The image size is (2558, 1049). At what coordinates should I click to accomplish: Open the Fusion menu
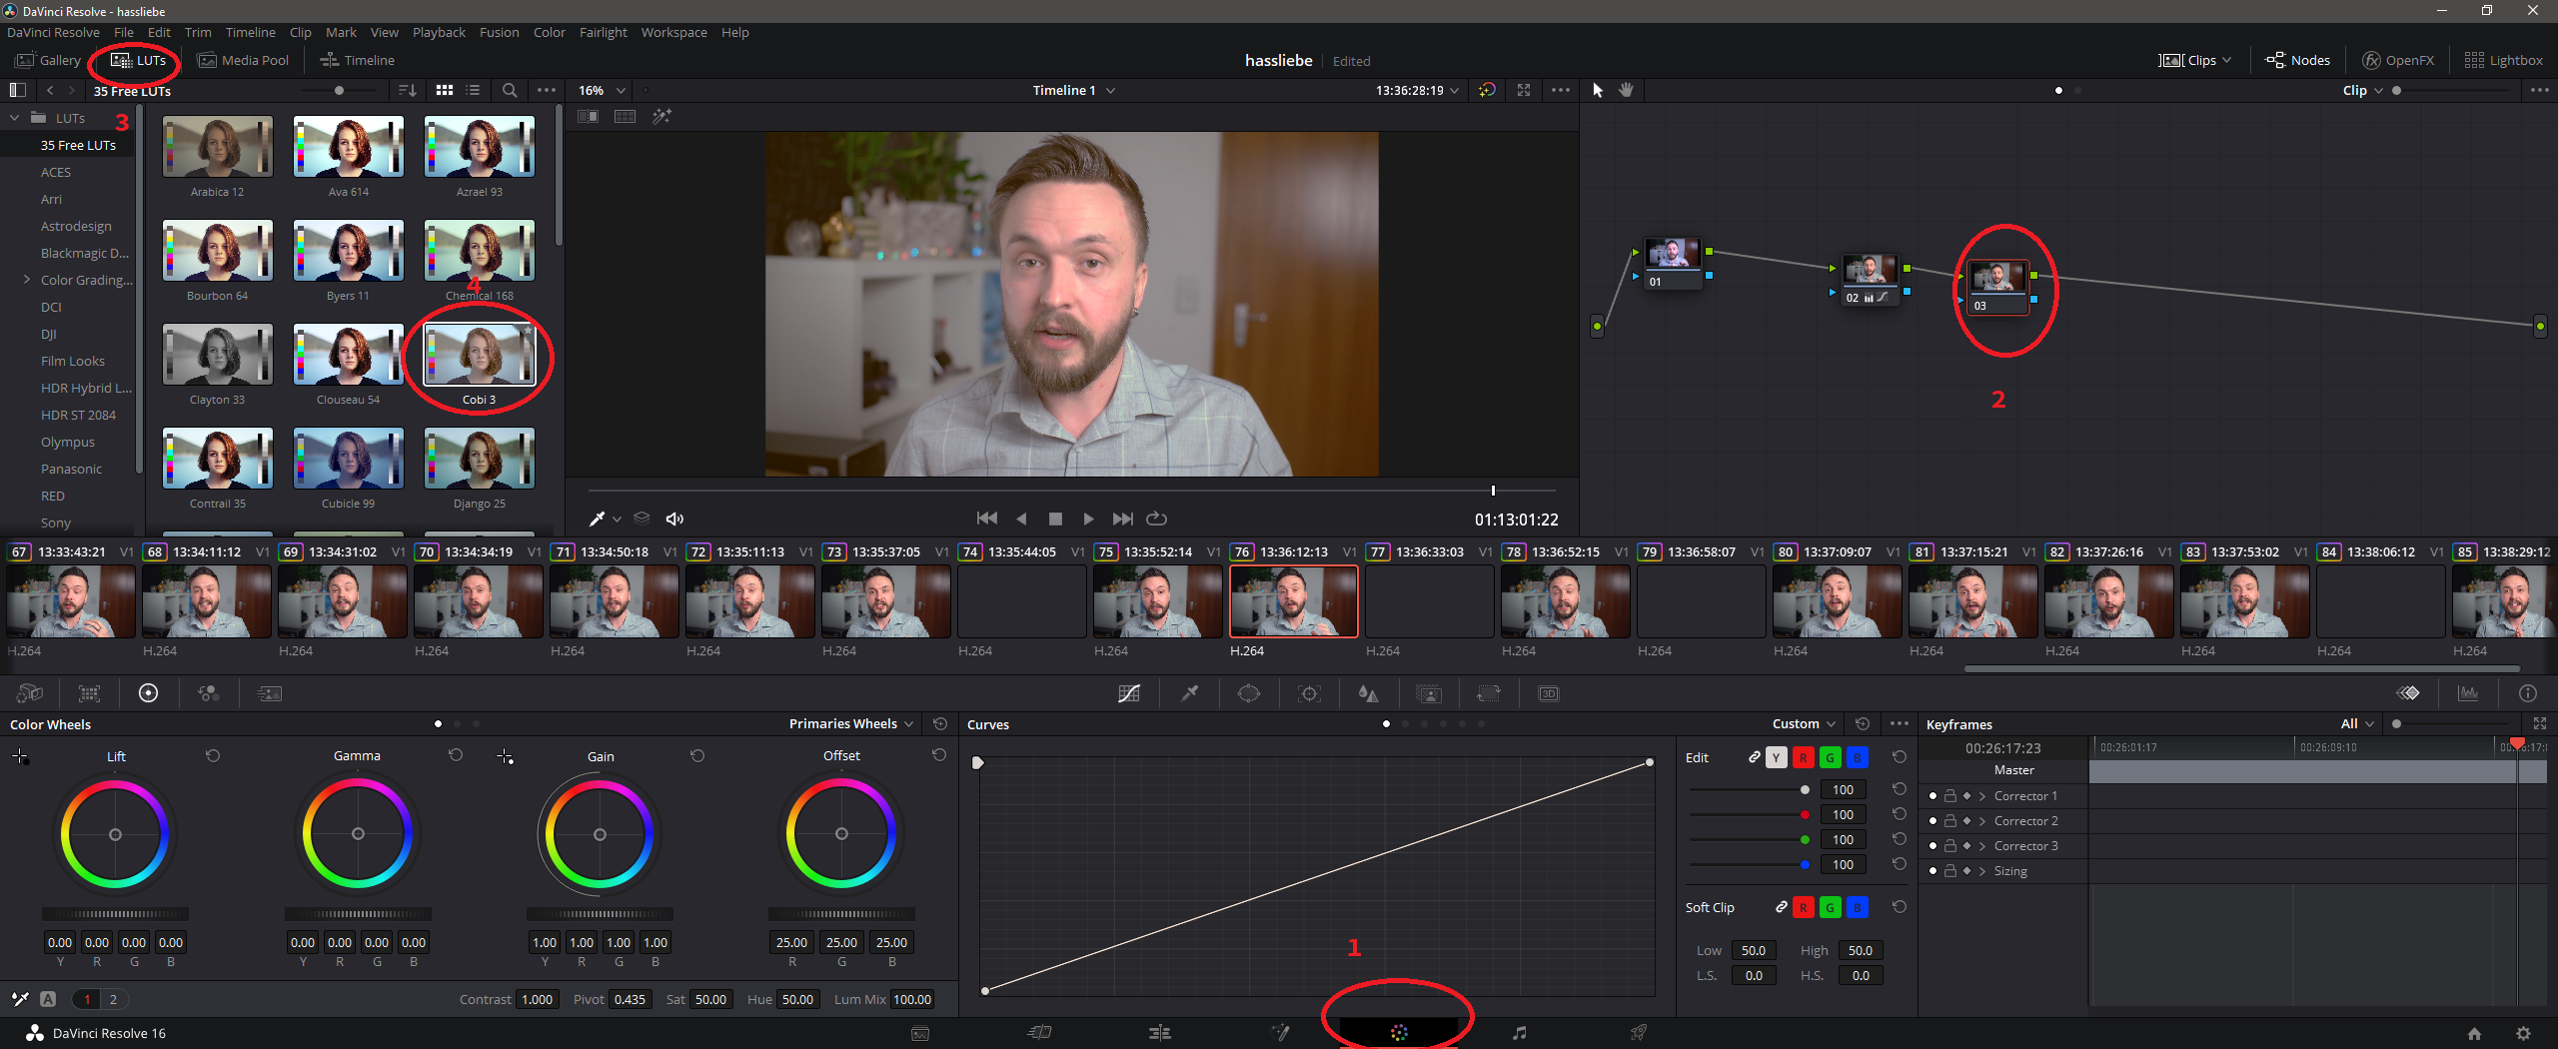pyautogui.click(x=499, y=32)
